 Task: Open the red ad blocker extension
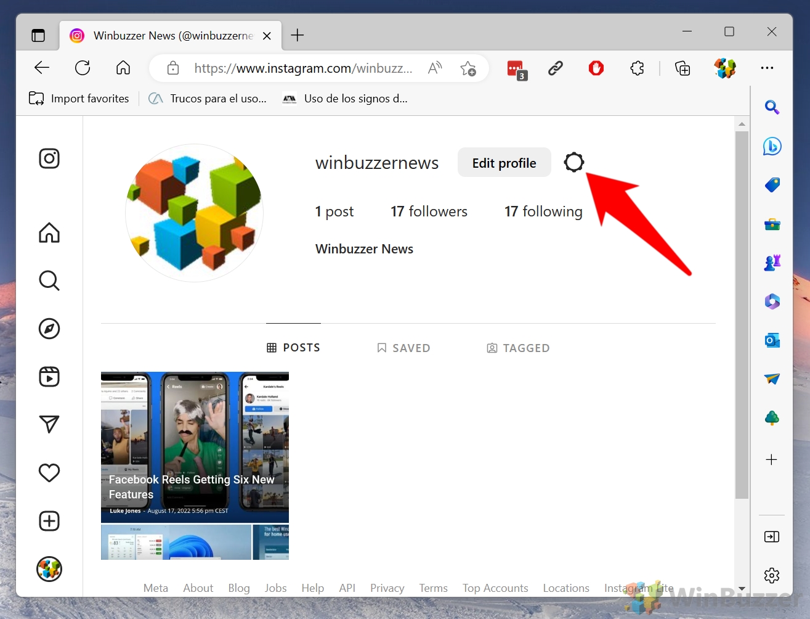[x=596, y=68]
